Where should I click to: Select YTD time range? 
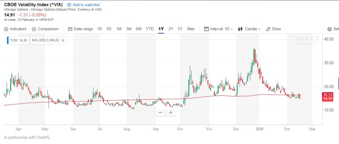pos(150,29)
